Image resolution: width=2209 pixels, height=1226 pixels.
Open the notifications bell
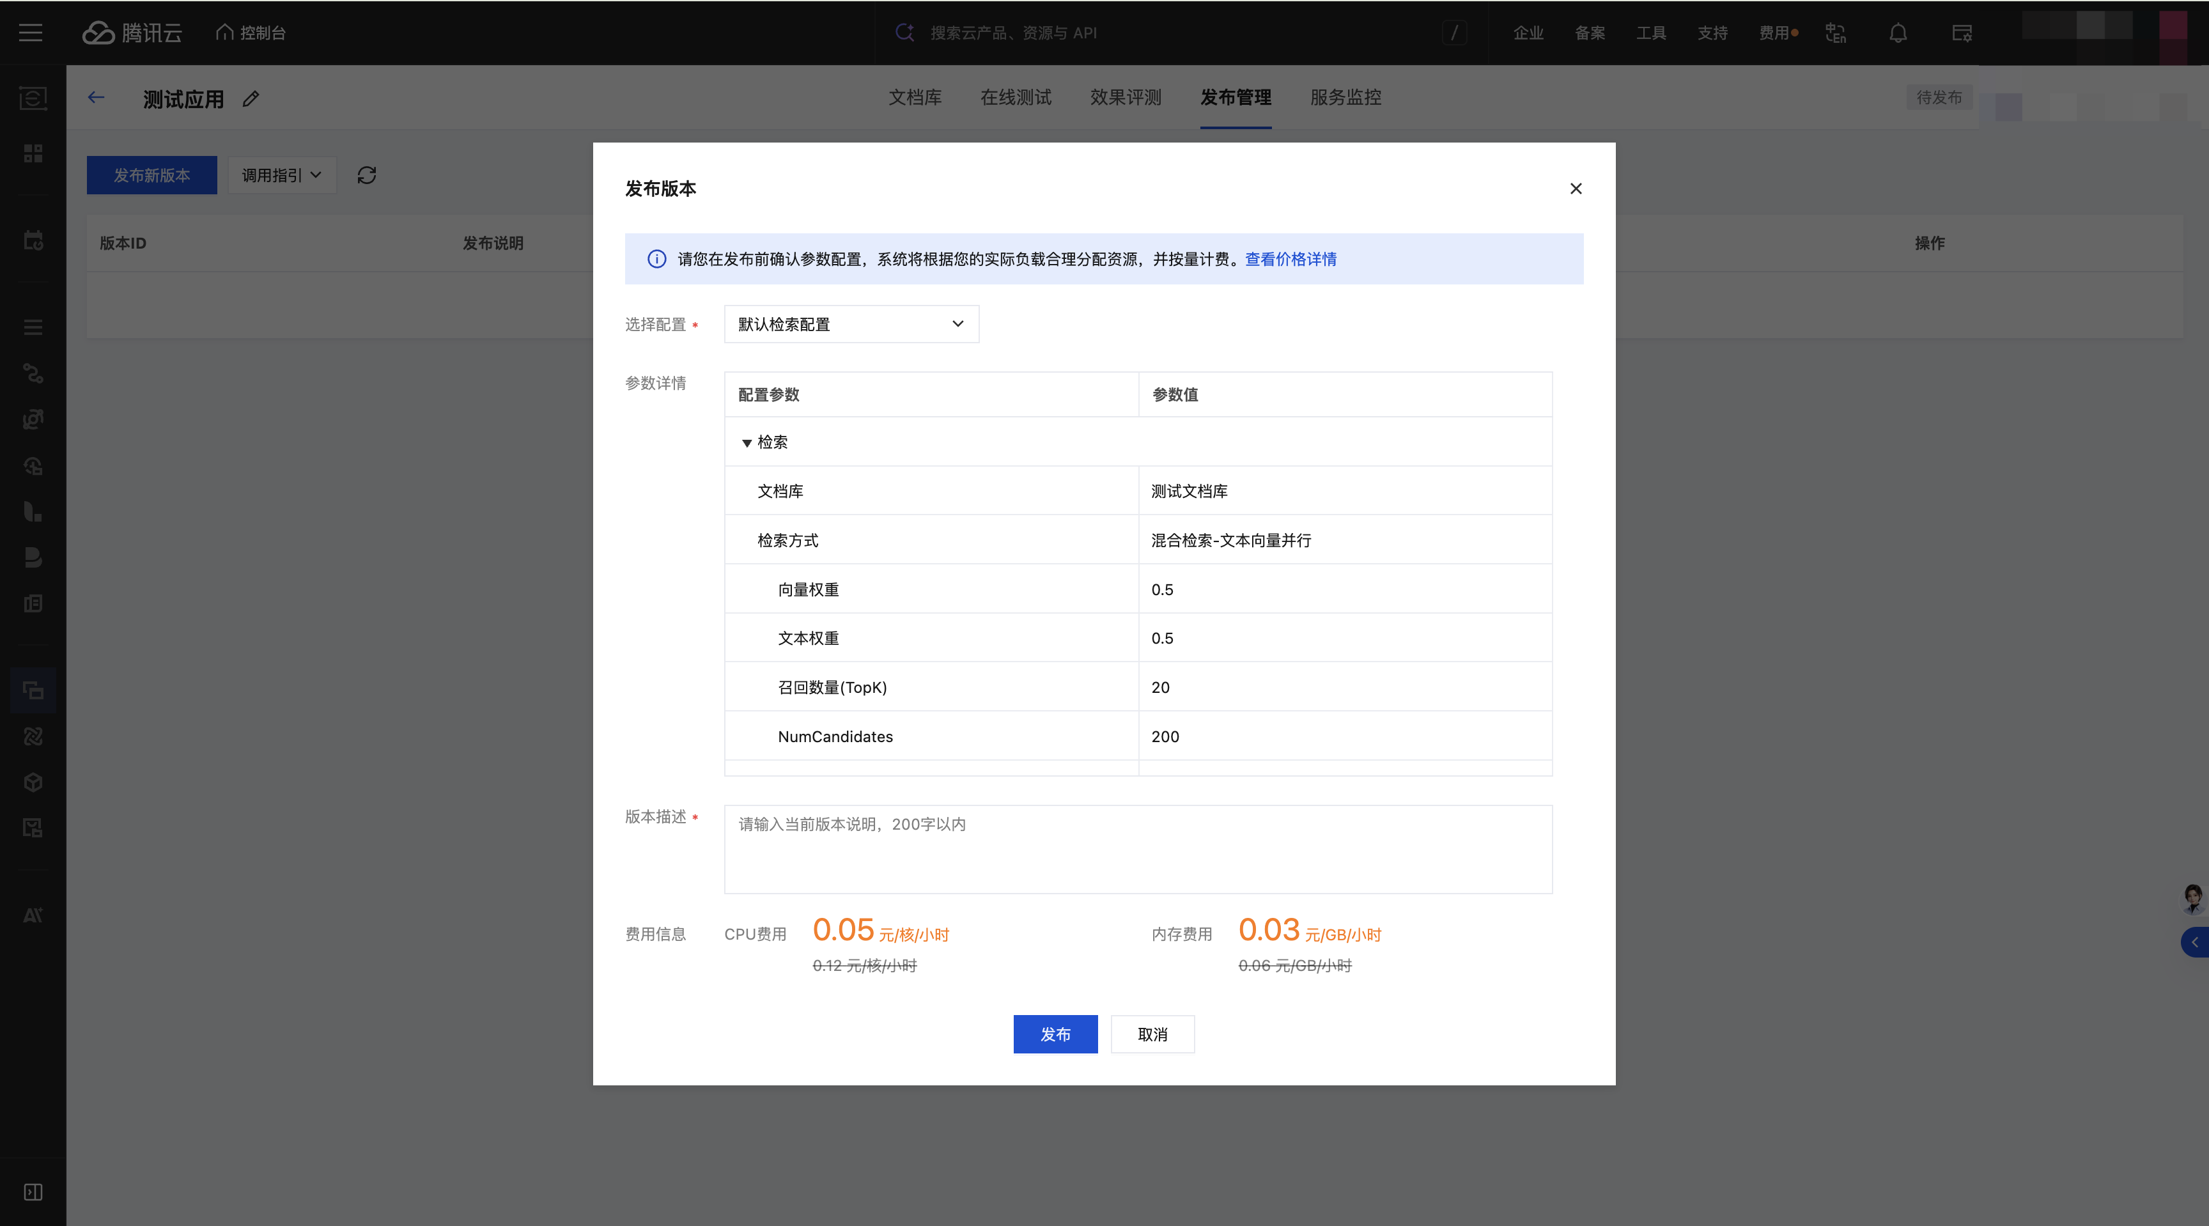(1898, 33)
